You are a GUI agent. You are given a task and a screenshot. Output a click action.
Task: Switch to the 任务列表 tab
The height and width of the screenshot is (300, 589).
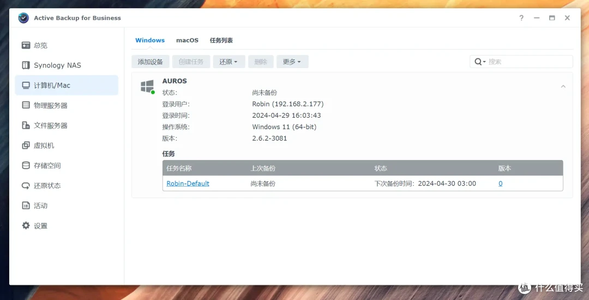[x=221, y=40]
